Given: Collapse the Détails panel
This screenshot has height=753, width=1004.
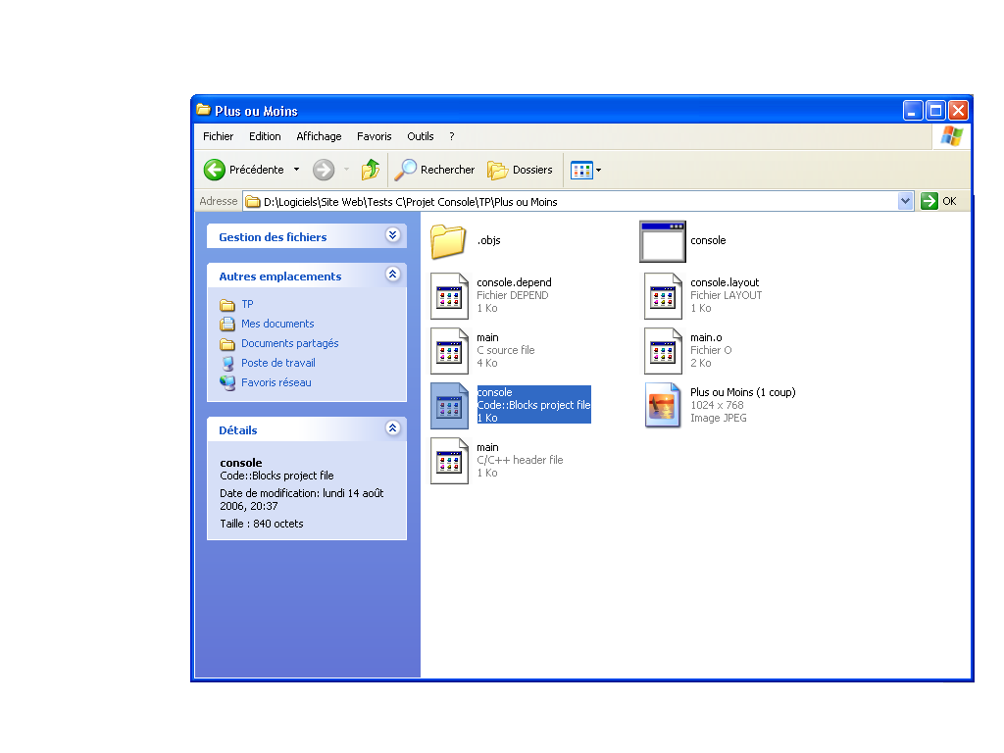Looking at the screenshot, I should click(392, 429).
